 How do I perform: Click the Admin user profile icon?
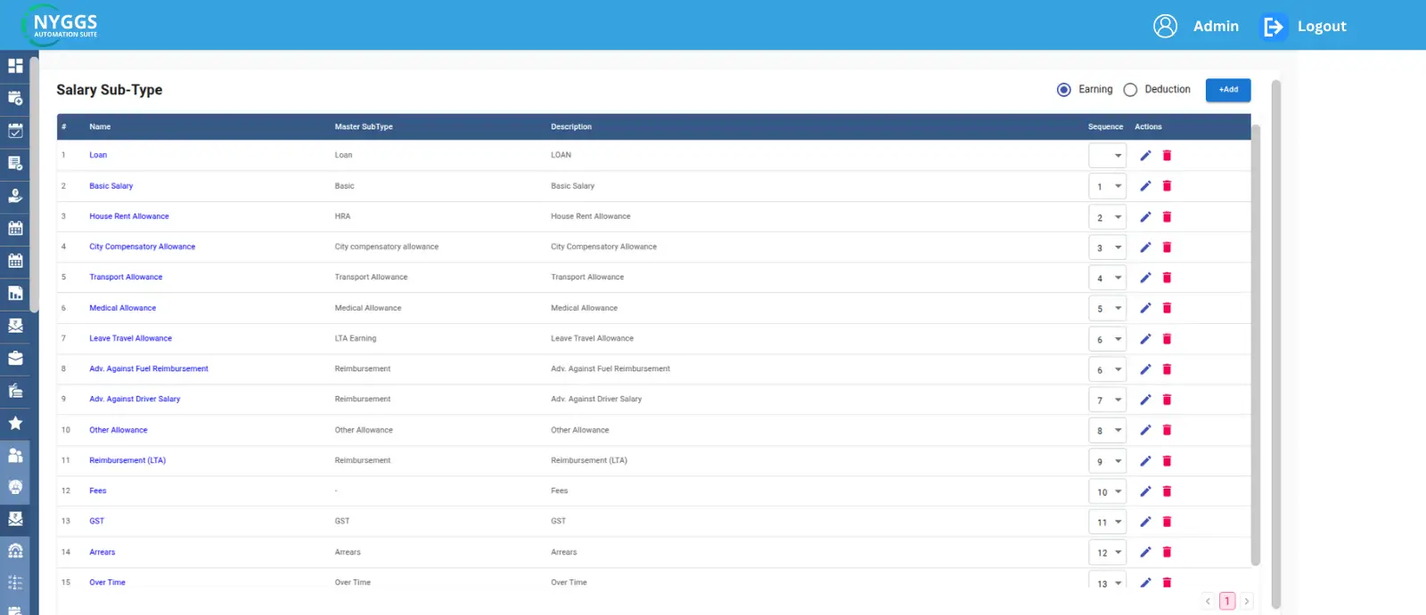coord(1165,26)
